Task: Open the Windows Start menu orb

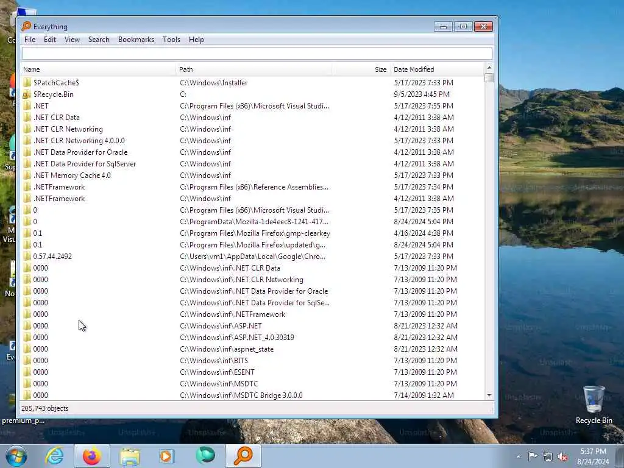Action: (16, 456)
